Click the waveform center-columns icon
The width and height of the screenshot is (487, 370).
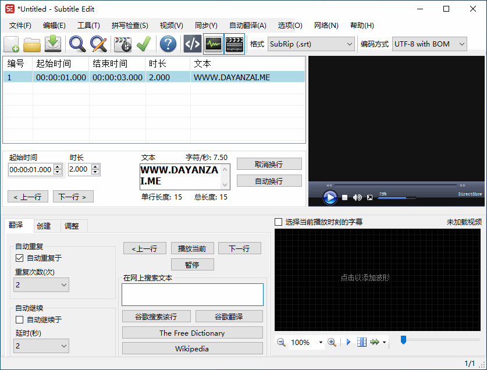pos(362,342)
